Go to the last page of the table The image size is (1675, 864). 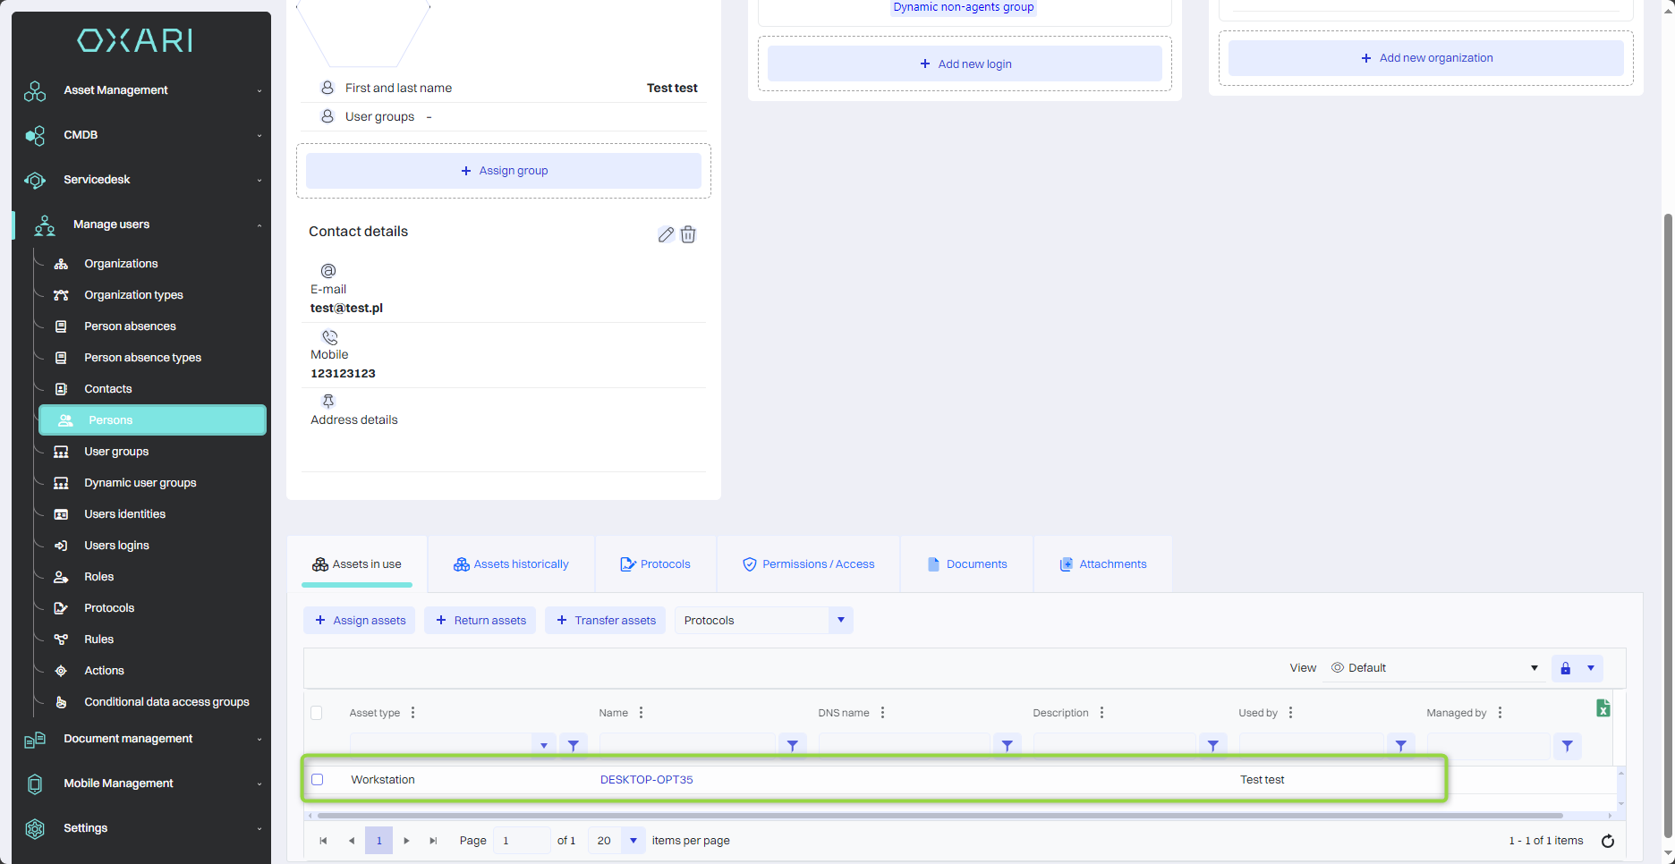433,841
